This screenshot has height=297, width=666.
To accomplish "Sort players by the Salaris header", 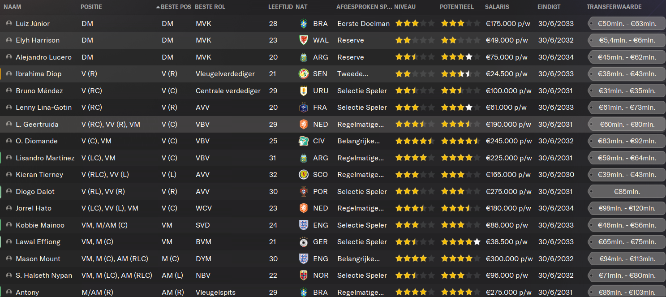I will tap(497, 7).
